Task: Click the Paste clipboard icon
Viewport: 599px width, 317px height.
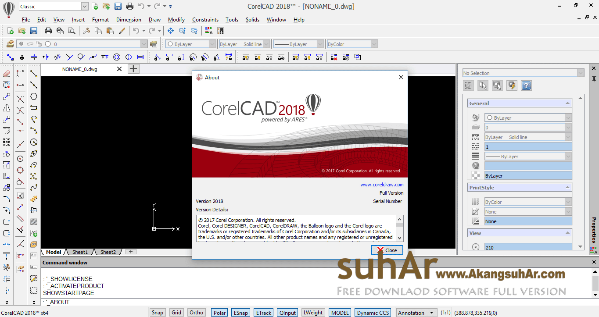Action: pyautogui.click(x=110, y=31)
